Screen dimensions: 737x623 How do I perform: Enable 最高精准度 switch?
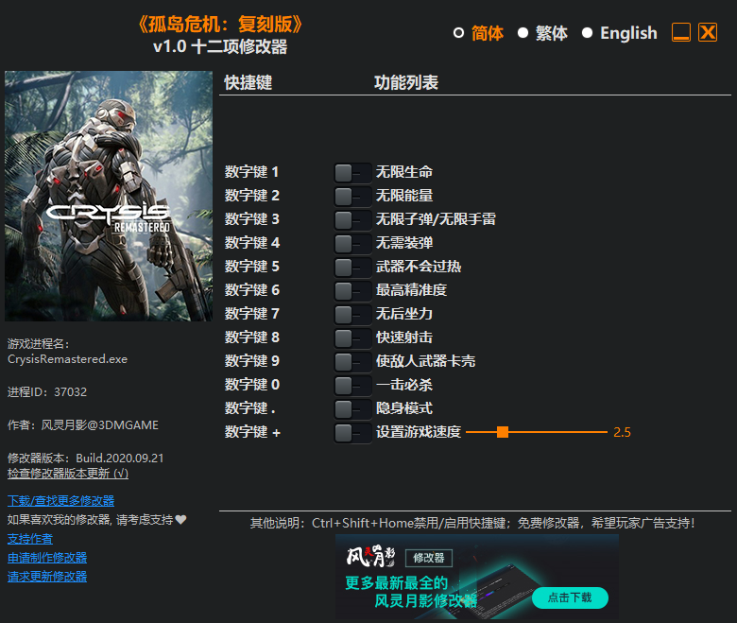(352, 291)
